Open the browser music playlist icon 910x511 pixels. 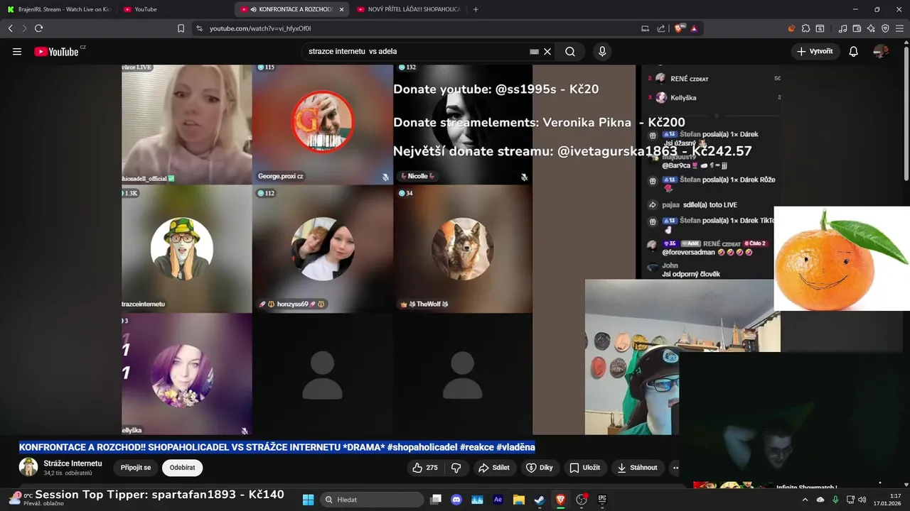(842, 28)
